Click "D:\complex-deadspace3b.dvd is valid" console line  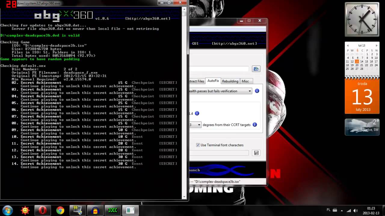[40, 35]
